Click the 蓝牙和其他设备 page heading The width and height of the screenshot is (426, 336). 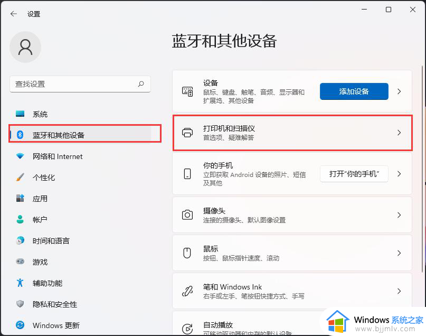(224, 41)
